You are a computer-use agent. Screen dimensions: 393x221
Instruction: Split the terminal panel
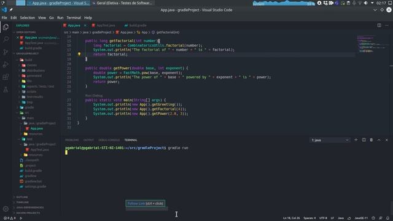(x=364, y=140)
